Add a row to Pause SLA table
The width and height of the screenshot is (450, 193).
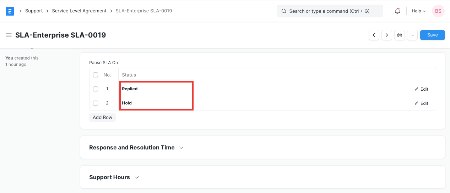(x=102, y=117)
